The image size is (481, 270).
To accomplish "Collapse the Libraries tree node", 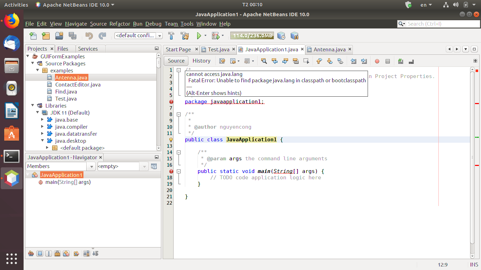I will [x=33, y=105].
